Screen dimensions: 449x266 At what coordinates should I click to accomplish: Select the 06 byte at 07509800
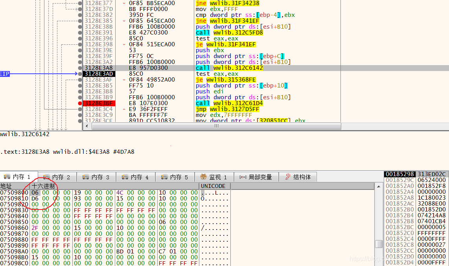pos(35,193)
